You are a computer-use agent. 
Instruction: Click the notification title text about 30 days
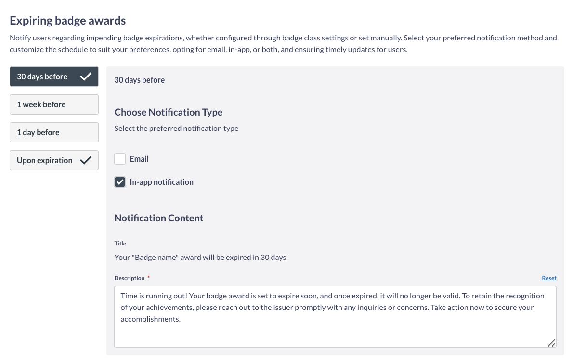[x=200, y=257]
